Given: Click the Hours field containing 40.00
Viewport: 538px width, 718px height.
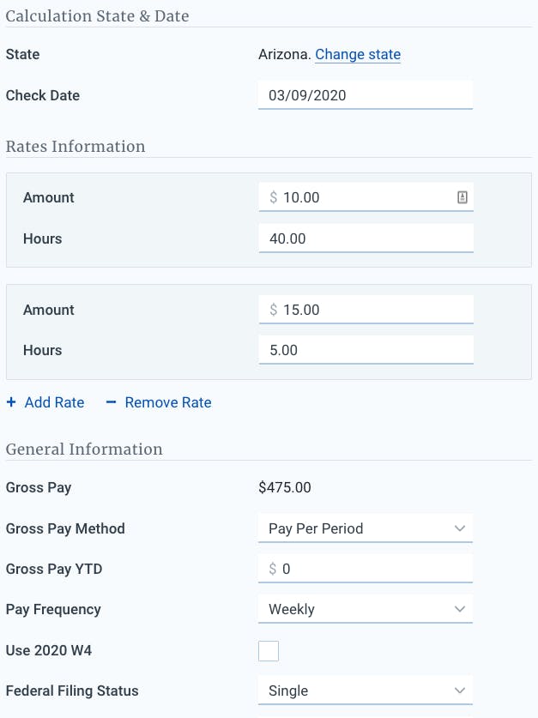Looking at the screenshot, I should [365, 238].
